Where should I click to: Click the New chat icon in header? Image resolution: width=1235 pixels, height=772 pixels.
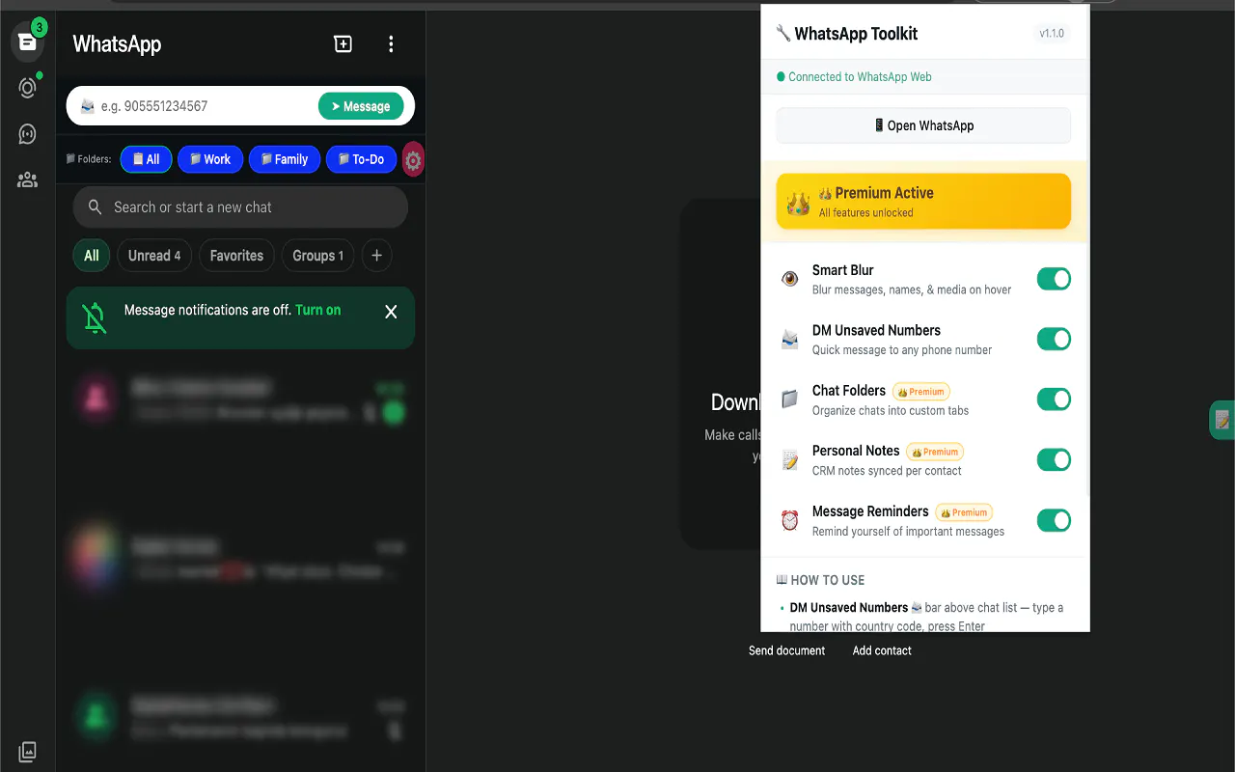pyautogui.click(x=343, y=43)
